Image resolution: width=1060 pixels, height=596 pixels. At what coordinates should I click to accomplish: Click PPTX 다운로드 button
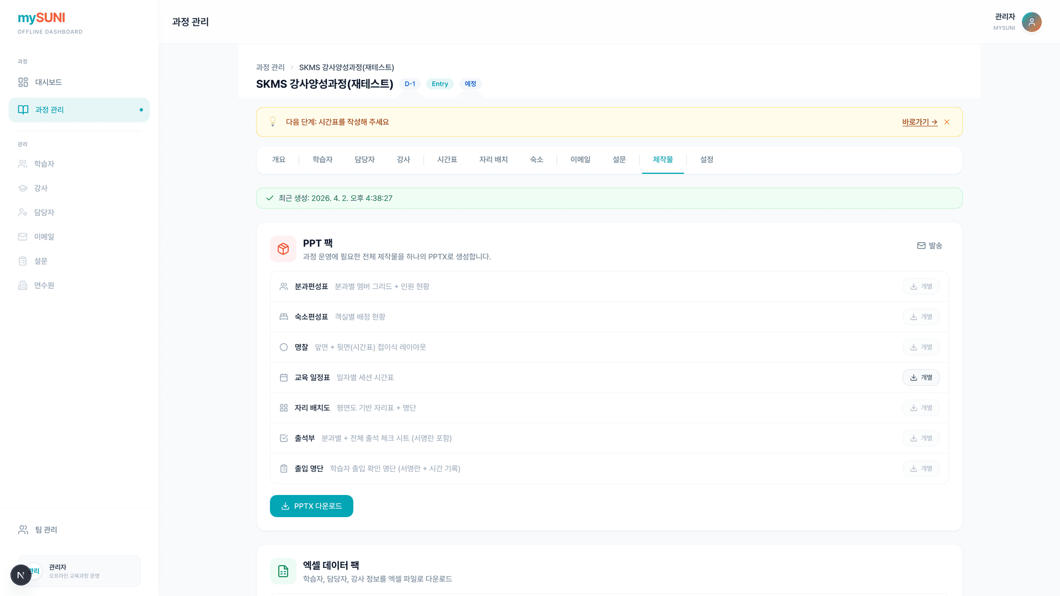[x=311, y=506]
